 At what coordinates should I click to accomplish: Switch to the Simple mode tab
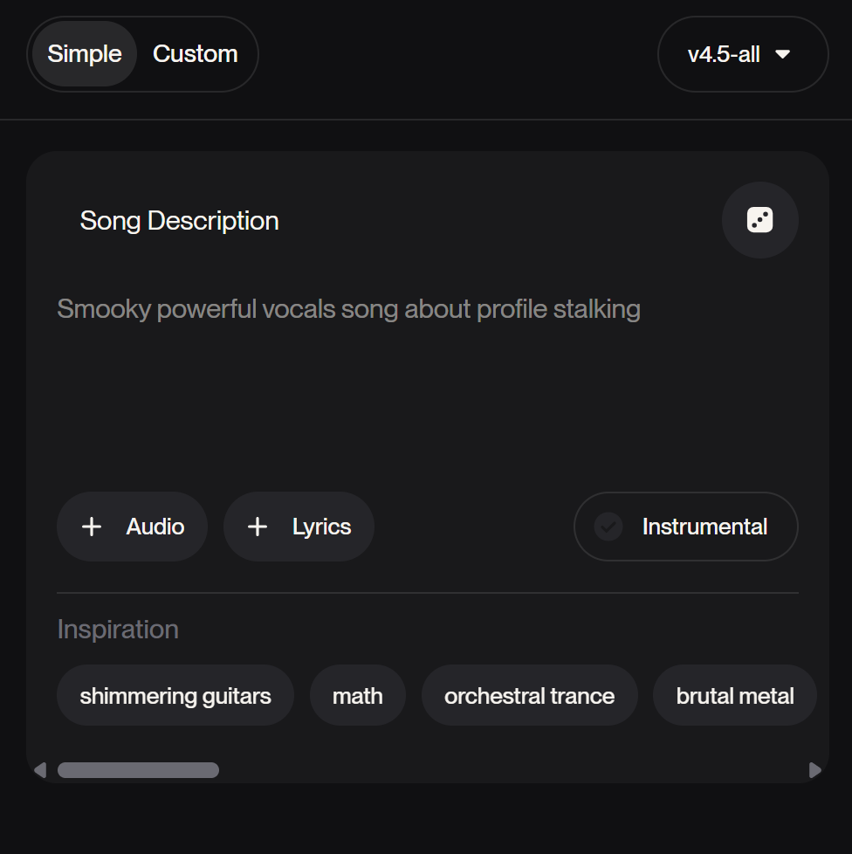click(x=85, y=54)
